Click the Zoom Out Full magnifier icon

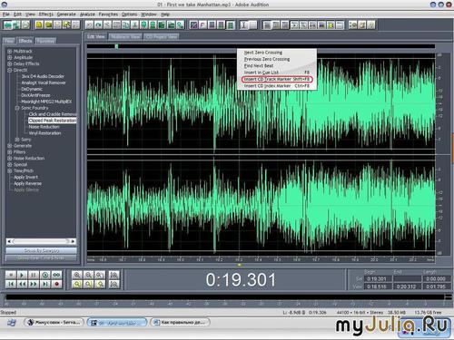(x=100, y=275)
